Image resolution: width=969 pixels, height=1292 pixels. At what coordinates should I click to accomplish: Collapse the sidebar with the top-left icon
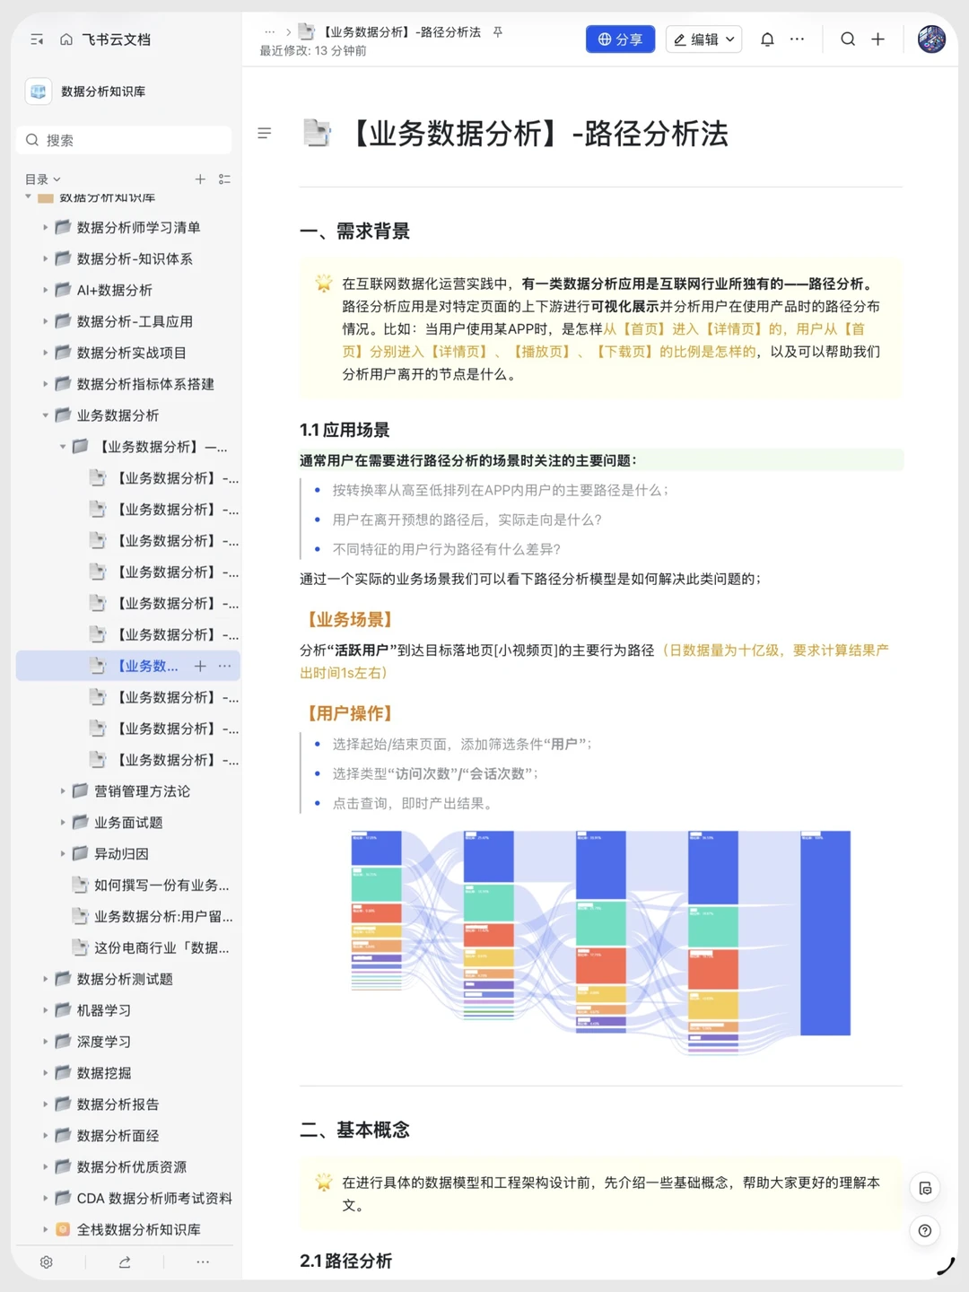coord(37,39)
